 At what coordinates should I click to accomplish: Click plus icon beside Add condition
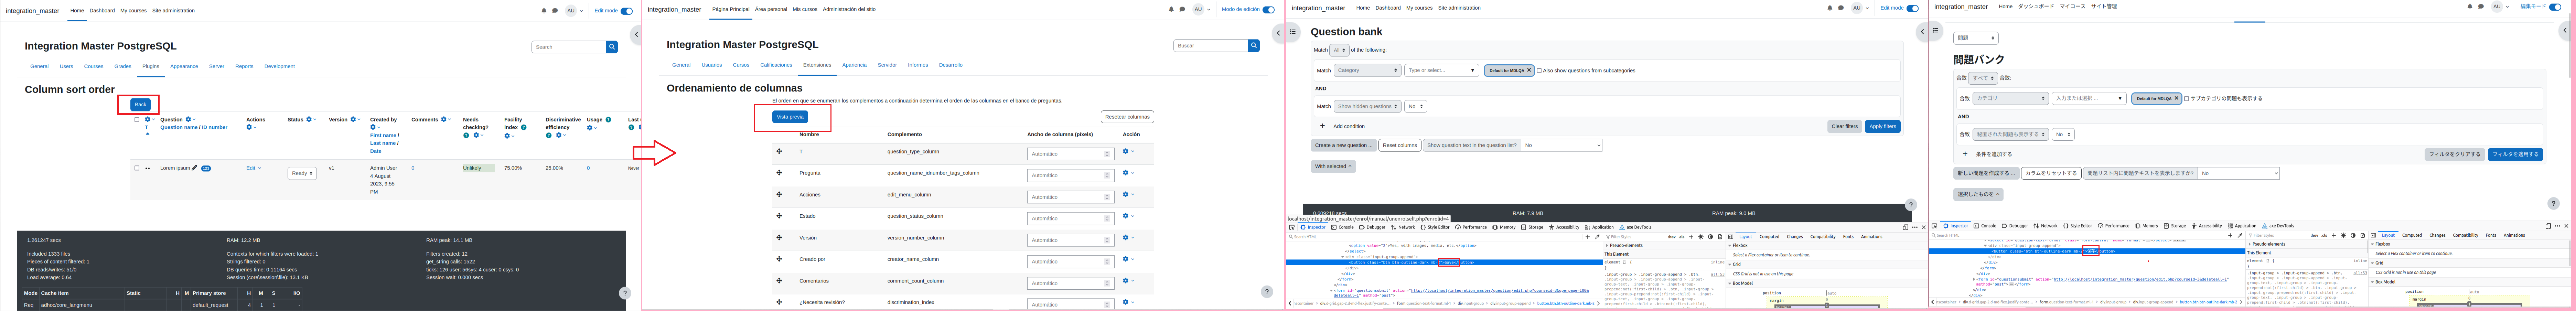click(1322, 126)
